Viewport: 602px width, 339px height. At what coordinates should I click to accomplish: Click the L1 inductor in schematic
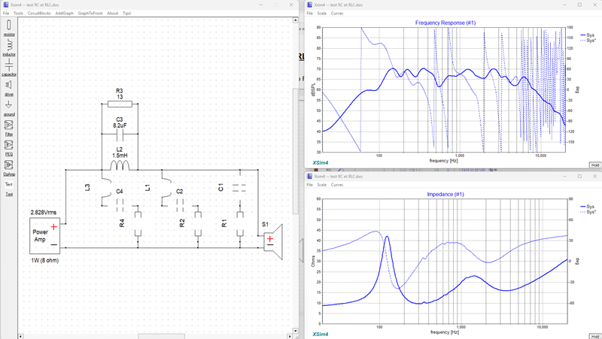pos(166,188)
